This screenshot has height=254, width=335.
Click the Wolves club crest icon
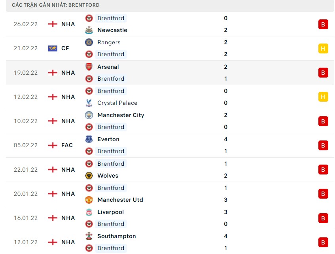coord(89,176)
